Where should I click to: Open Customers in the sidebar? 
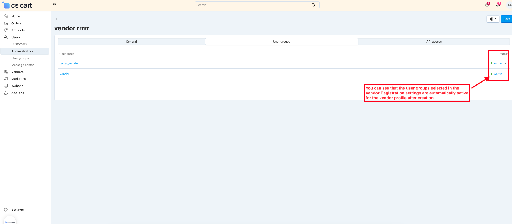tap(19, 44)
